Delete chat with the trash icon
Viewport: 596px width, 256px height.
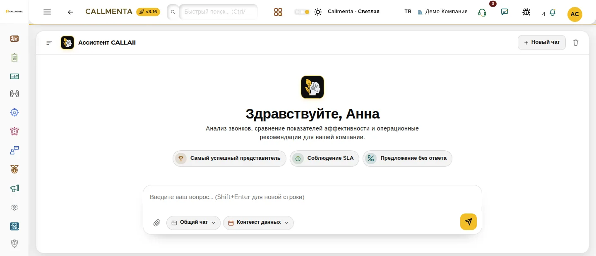(576, 43)
